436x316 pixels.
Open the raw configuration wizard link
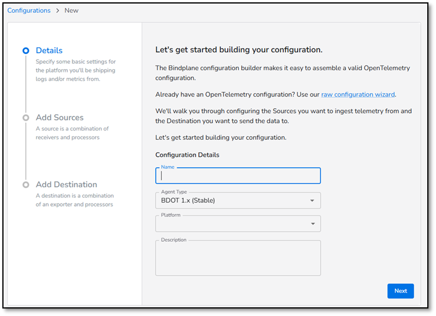(358, 94)
